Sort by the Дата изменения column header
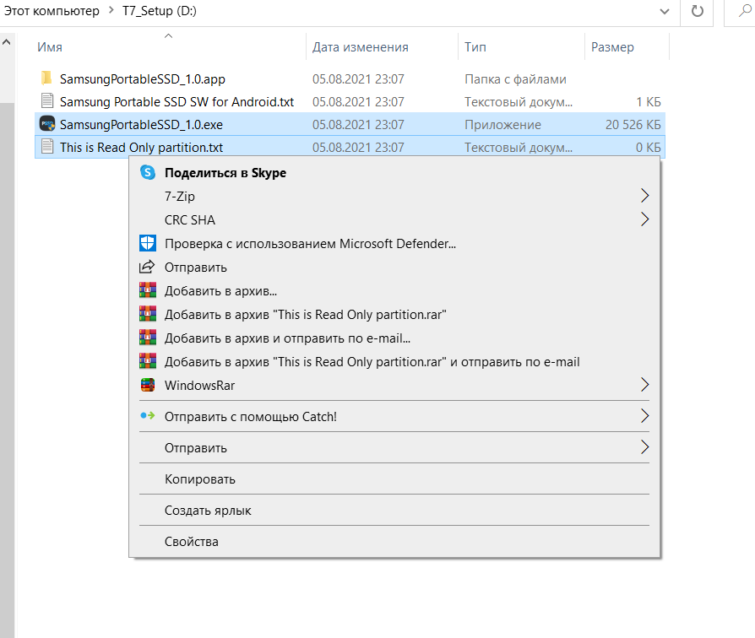The height and width of the screenshot is (638, 755). [x=360, y=47]
